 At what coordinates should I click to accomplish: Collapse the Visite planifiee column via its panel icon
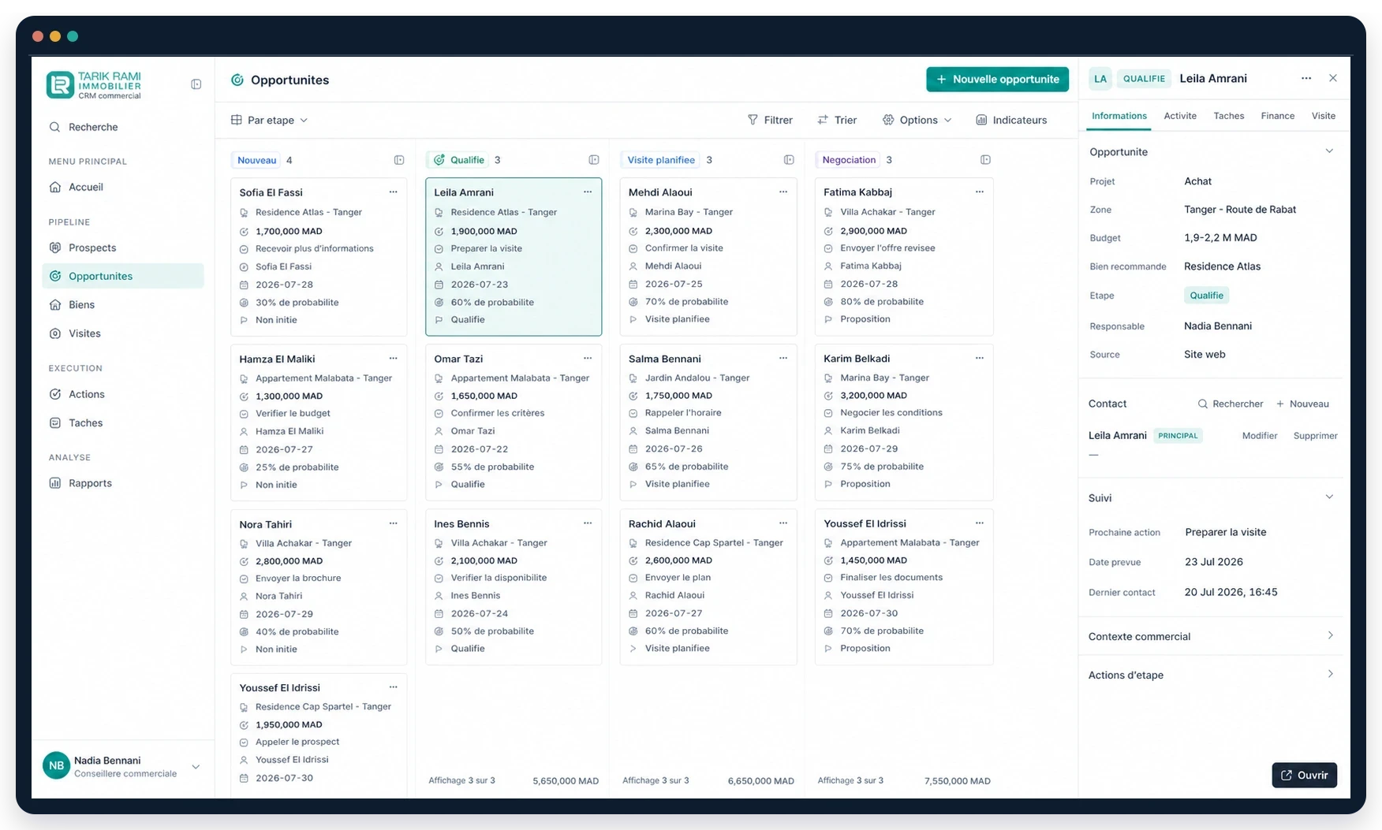pos(789,160)
